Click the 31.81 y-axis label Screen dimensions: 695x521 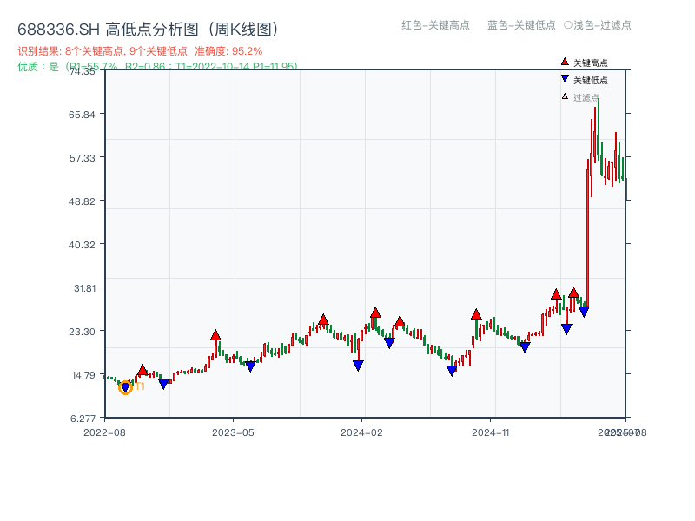coord(84,288)
